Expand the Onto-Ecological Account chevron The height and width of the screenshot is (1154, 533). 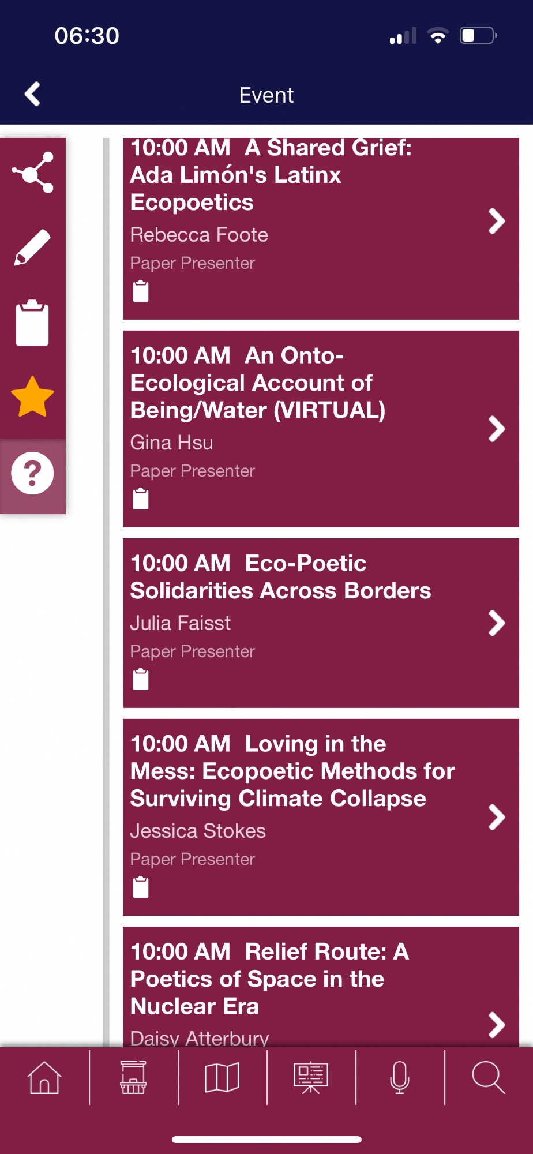tap(496, 429)
